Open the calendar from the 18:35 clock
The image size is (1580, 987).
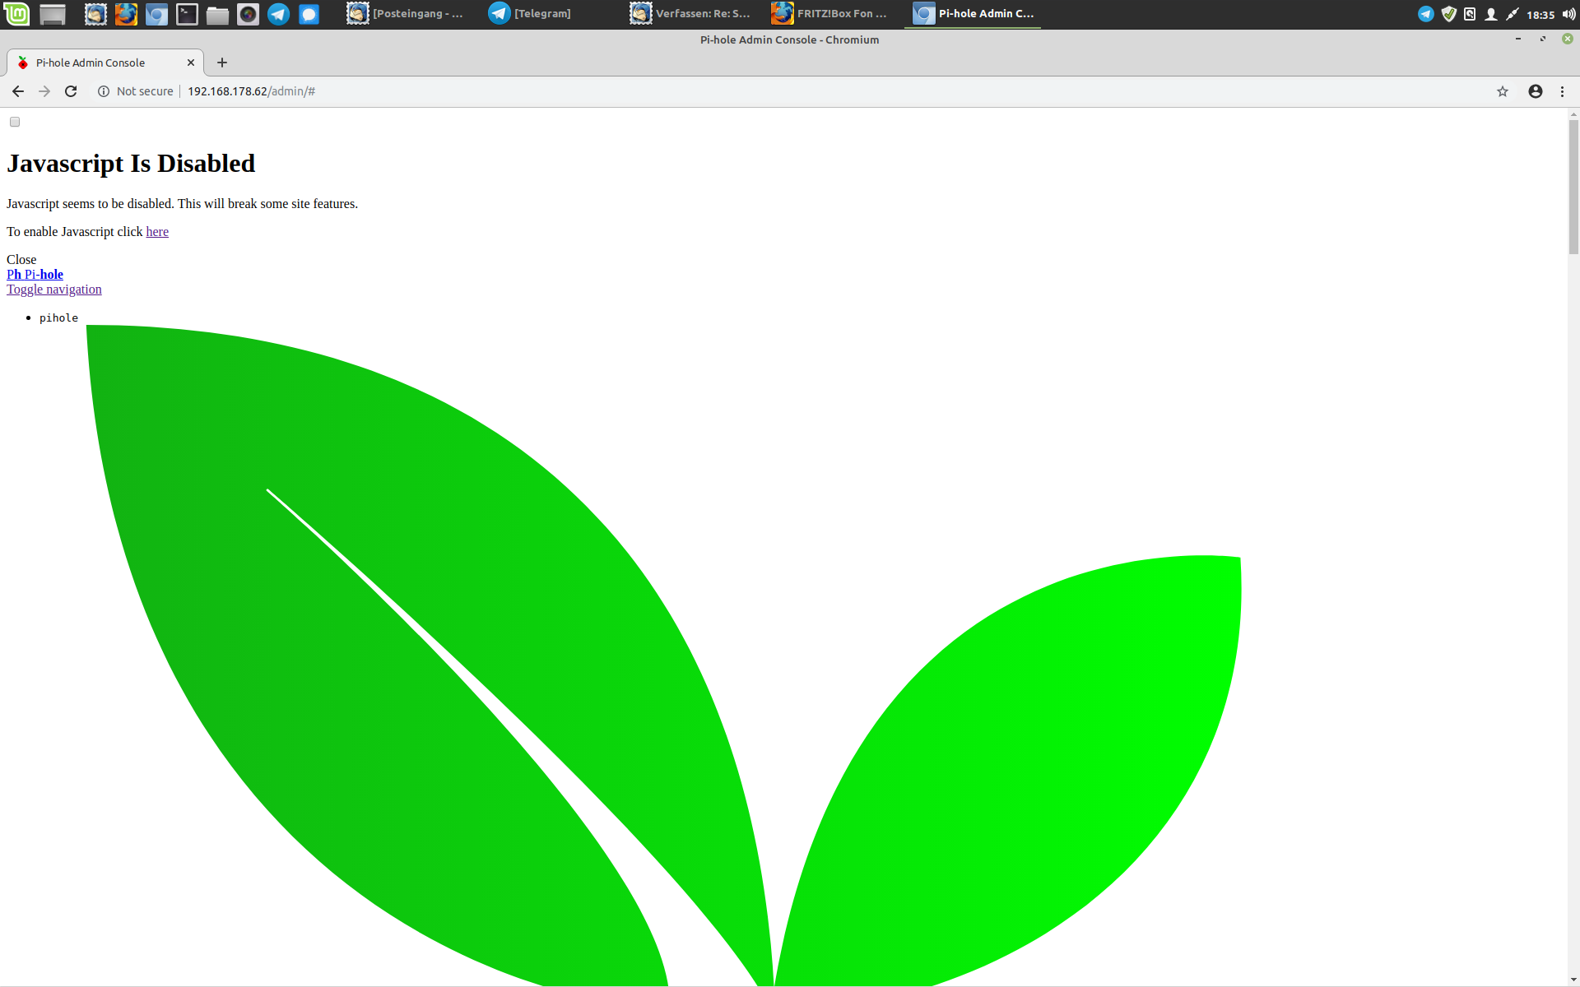[1540, 15]
